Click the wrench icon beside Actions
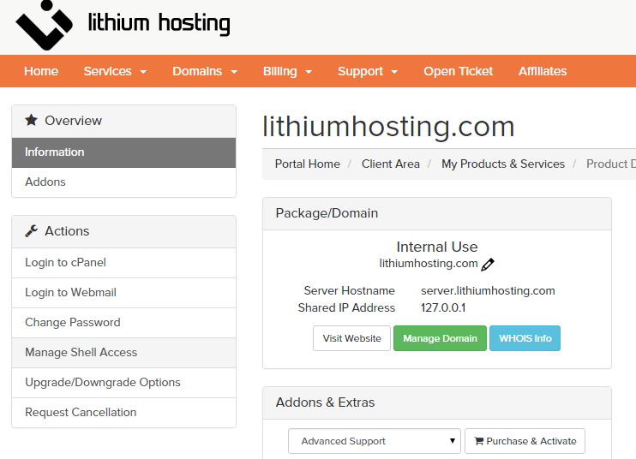Screen dimensions: 636x459 [31, 231]
